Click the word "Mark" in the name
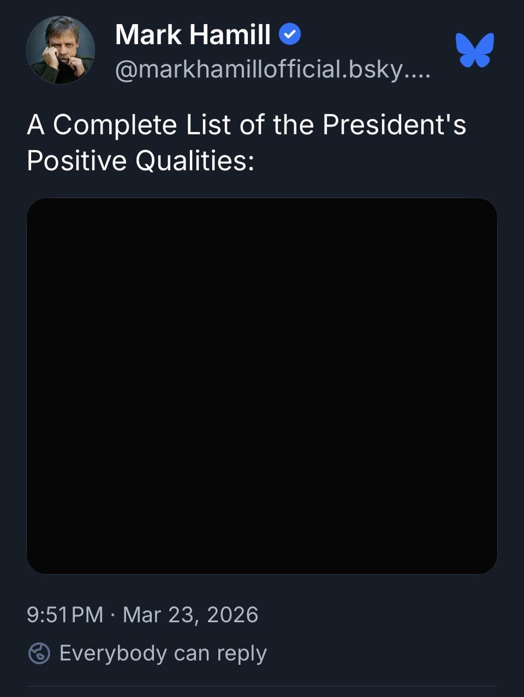Image resolution: width=524 pixels, height=697 pixels. [148, 35]
